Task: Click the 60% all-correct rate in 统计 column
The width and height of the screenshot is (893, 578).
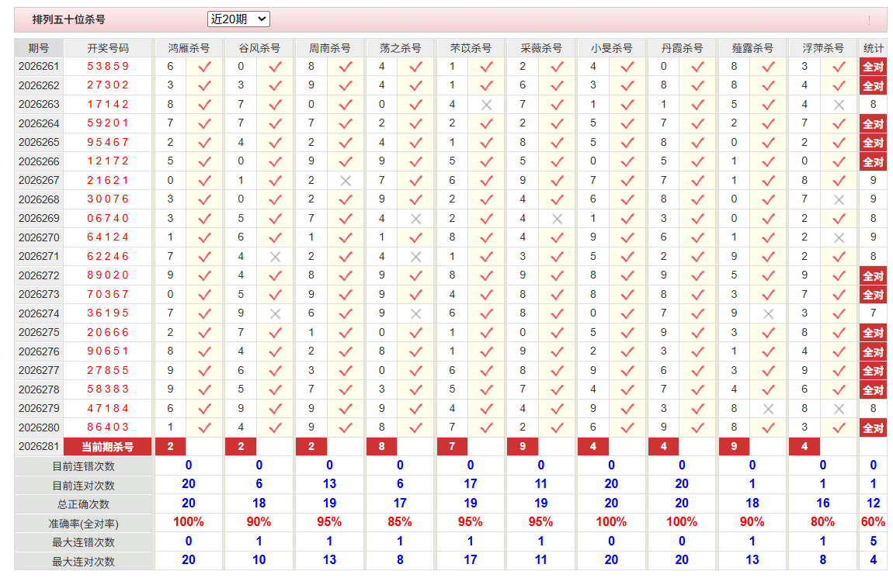Action: pos(873,522)
